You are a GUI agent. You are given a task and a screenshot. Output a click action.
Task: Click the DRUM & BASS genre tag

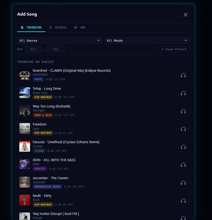(43, 115)
